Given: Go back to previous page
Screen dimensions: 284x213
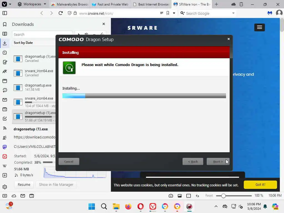Looking at the screenshot, I should (x=42, y=13).
